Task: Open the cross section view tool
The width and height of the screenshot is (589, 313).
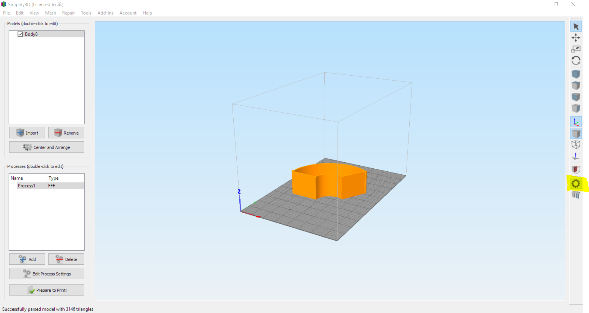Action: (576, 170)
